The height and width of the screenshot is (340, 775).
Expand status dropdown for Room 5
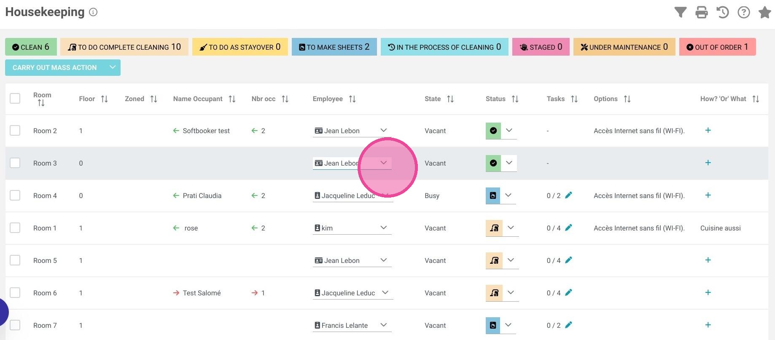[511, 260]
